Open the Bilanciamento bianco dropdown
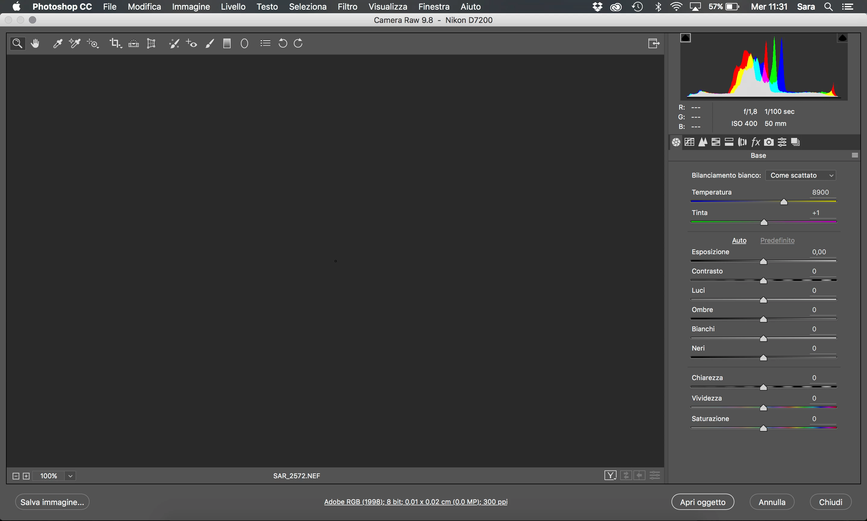Viewport: 867px width, 521px height. point(801,176)
